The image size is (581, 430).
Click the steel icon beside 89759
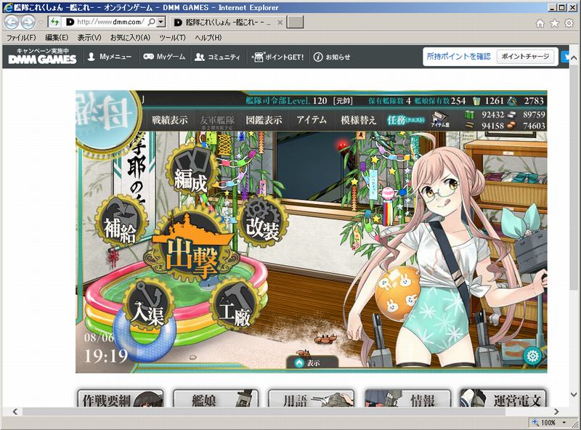click(x=512, y=115)
